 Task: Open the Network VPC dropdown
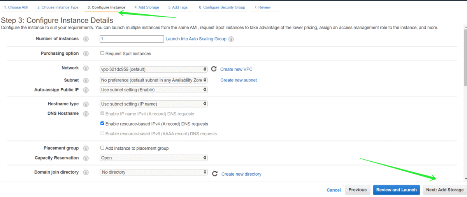click(153, 69)
